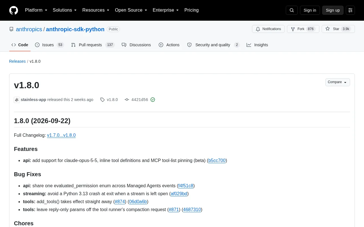Open the Security and quality tab
The height and width of the screenshot is (227, 364).
[x=213, y=45]
